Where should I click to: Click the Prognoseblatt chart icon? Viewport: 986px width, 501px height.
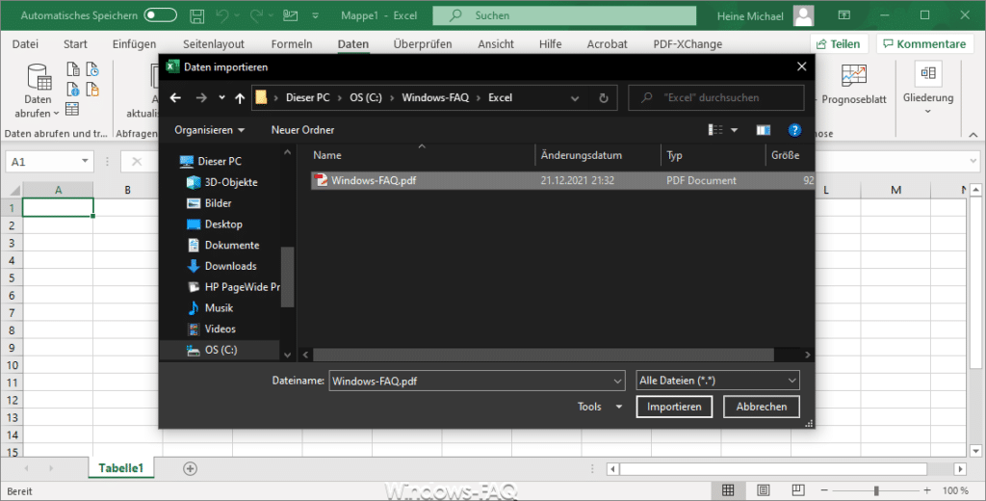point(853,75)
